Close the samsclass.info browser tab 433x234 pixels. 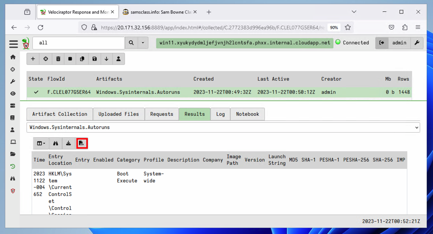(x=195, y=12)
